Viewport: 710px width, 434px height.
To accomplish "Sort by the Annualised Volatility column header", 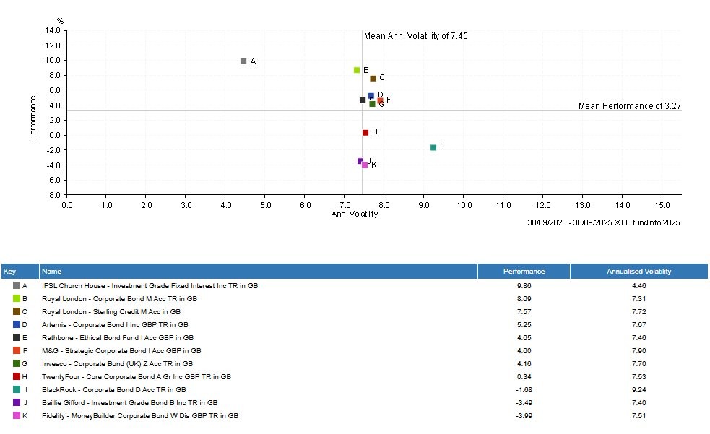I will tap(638, 272).
